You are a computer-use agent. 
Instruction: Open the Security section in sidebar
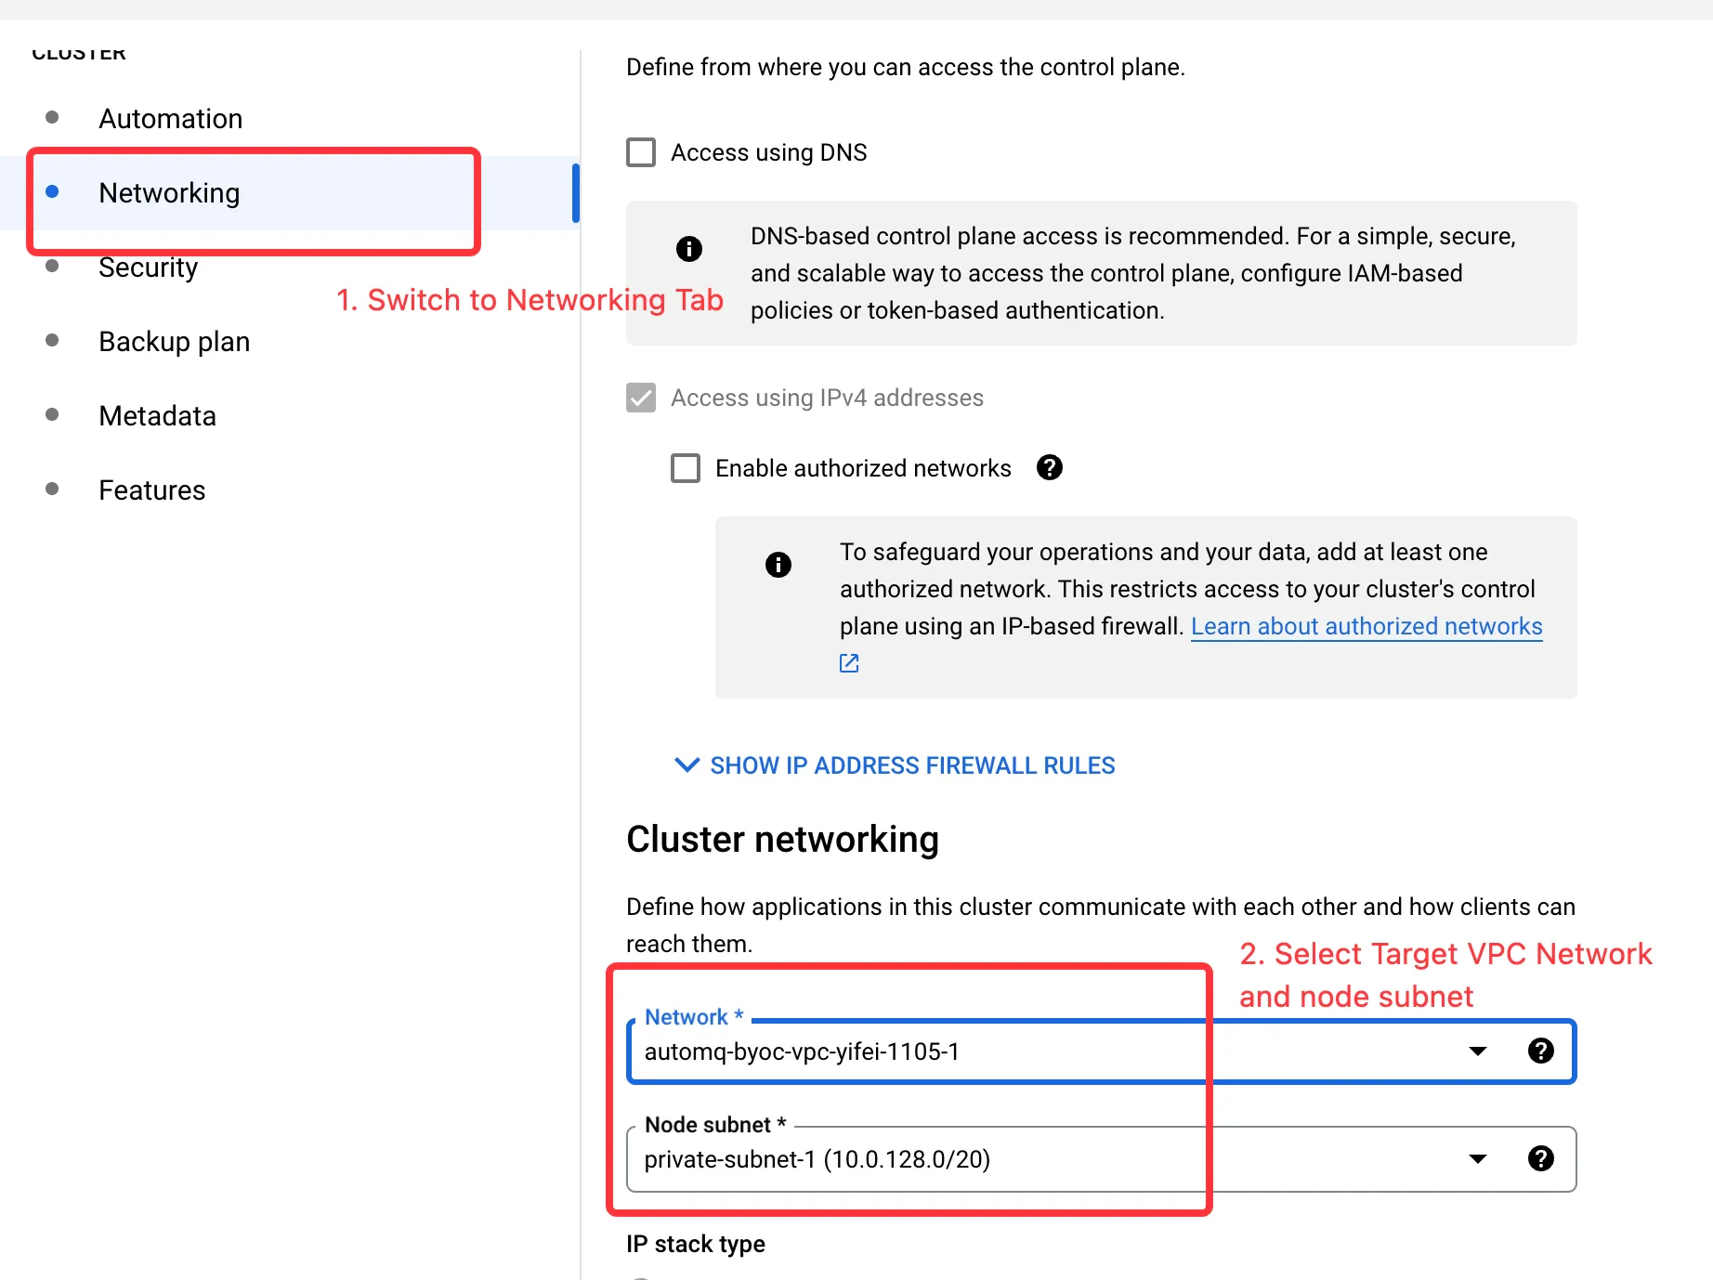tap(148, 268)
